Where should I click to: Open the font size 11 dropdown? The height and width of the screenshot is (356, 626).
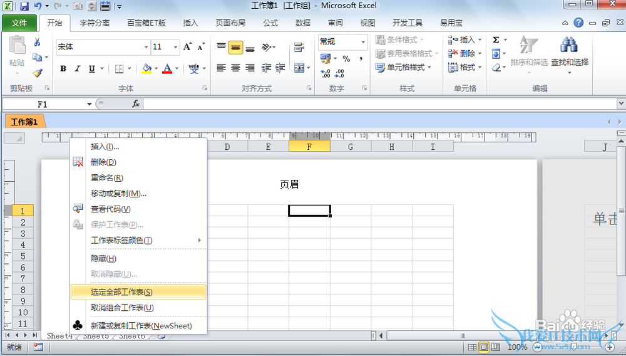pyautogui.click(x=175, y=47)
